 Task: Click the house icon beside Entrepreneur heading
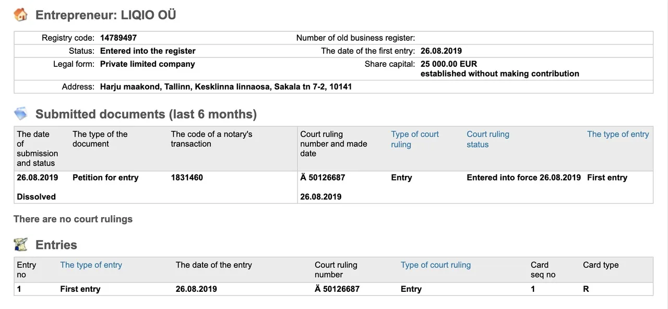[x=21, y=15]
